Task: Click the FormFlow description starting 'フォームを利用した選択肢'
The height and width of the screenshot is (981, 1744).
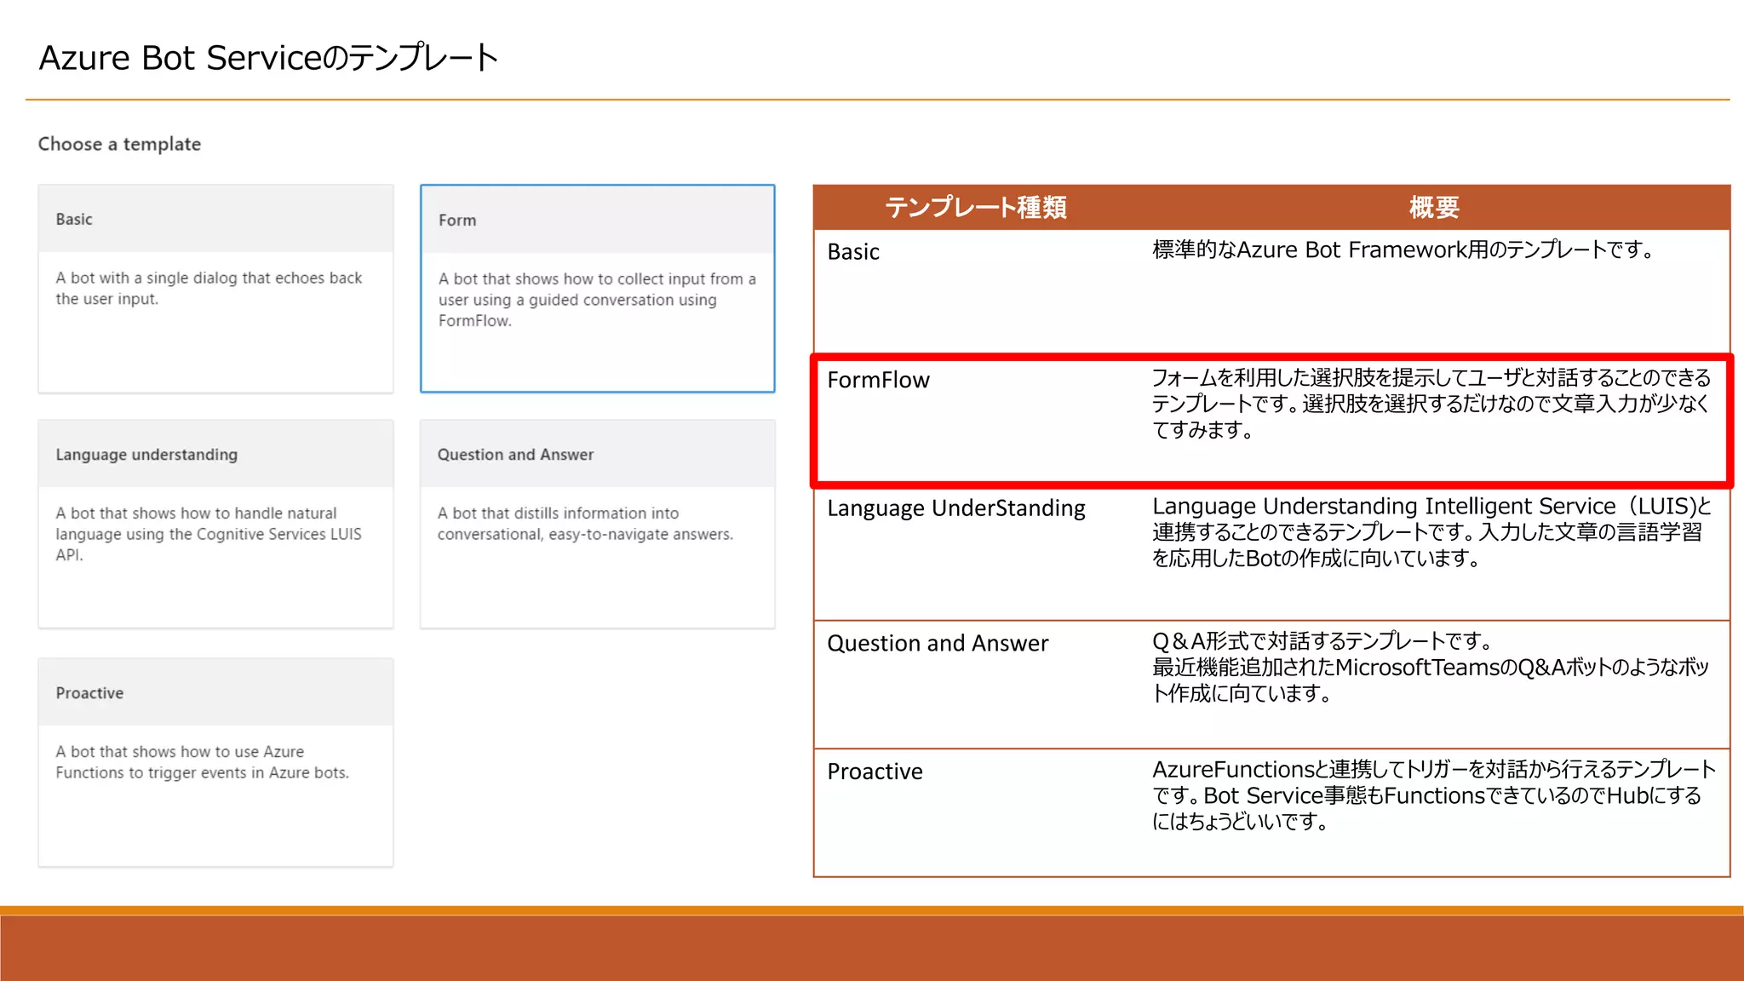Action: [x=1431, y=404]
